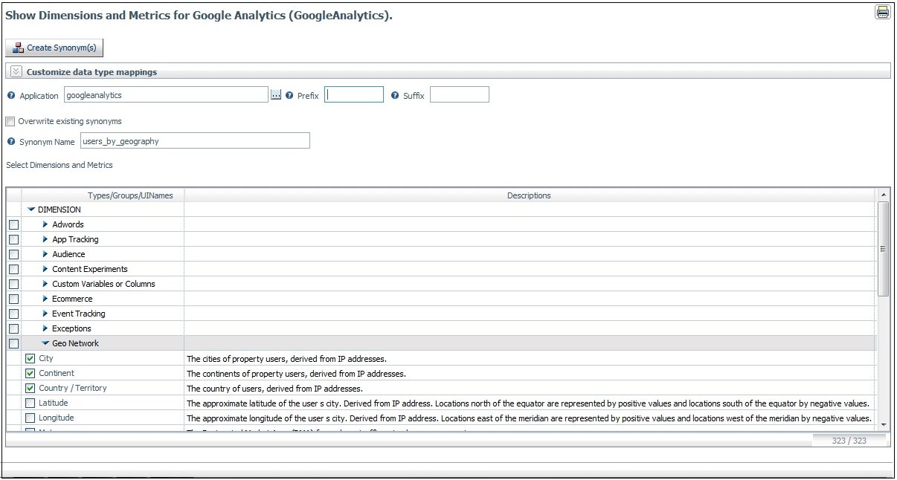Click the grid's vertical scrollbar thumb
Screen dimensions: 897x480
(x=884, y=249)
